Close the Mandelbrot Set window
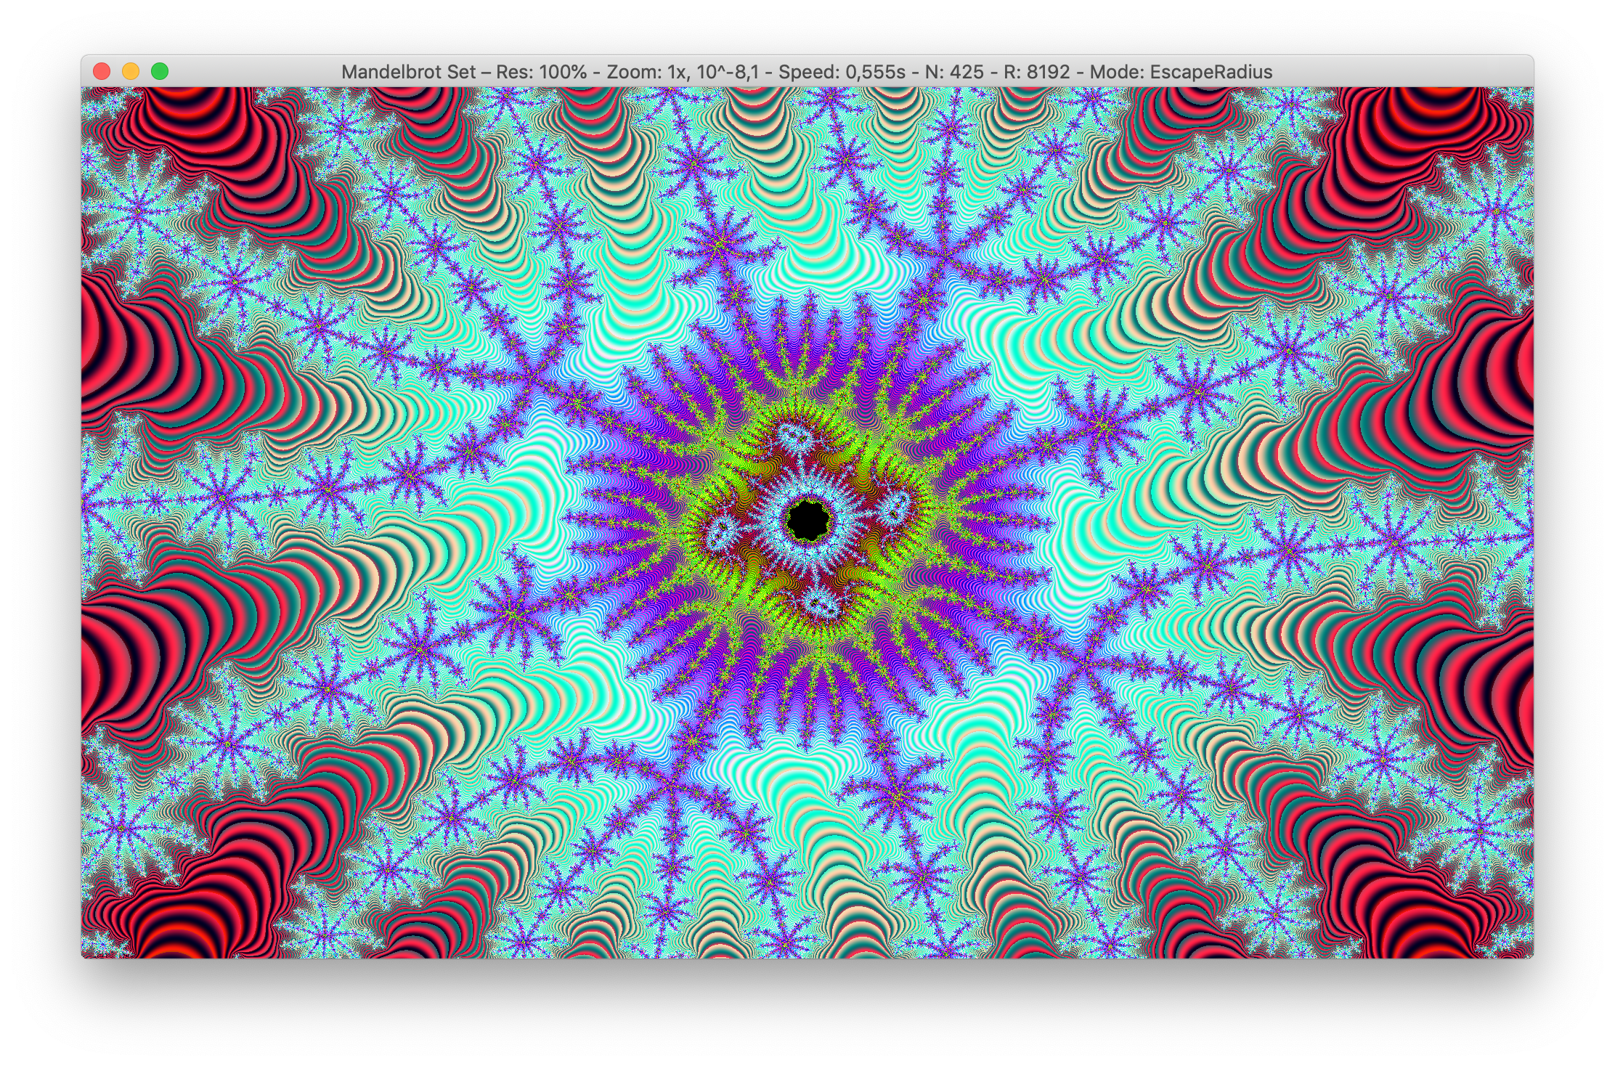The height and width of the screenshot is (1066, 1615). [102, 71]
